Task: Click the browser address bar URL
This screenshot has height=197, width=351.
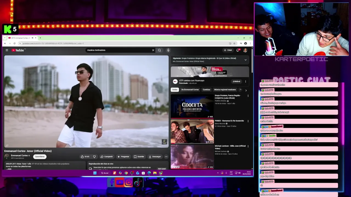Action: (x=53, y=43)
